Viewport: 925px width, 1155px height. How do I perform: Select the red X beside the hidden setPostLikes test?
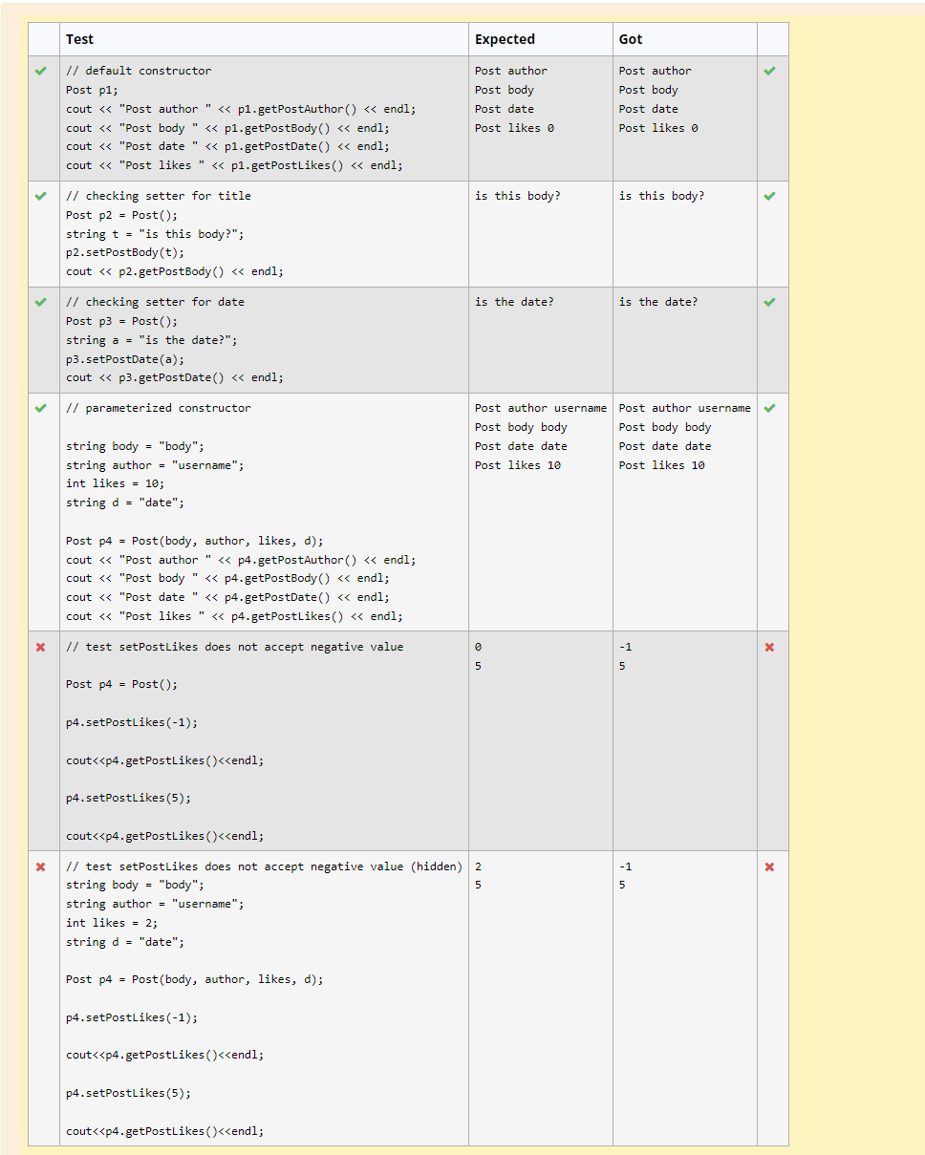(x=42, y=866)
